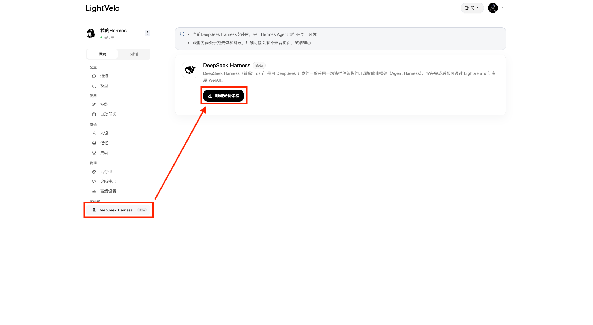This screenshot has height=325, width=593.
Task: Click the DeepSeek Harness flask icon
Action: [x=94, y=210]
